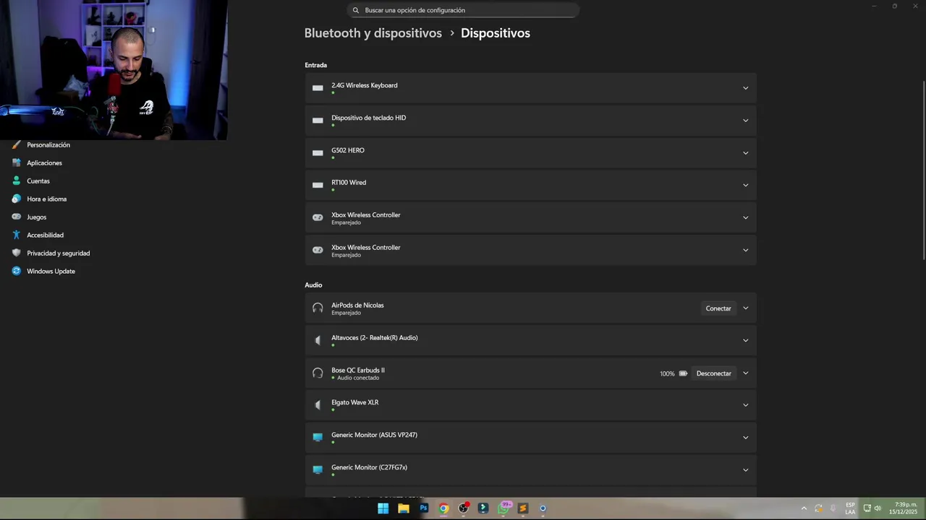Click the Privacidad y seguridad shield icon
The height and width of the screenshot is (520, 926).
point(17,253)
